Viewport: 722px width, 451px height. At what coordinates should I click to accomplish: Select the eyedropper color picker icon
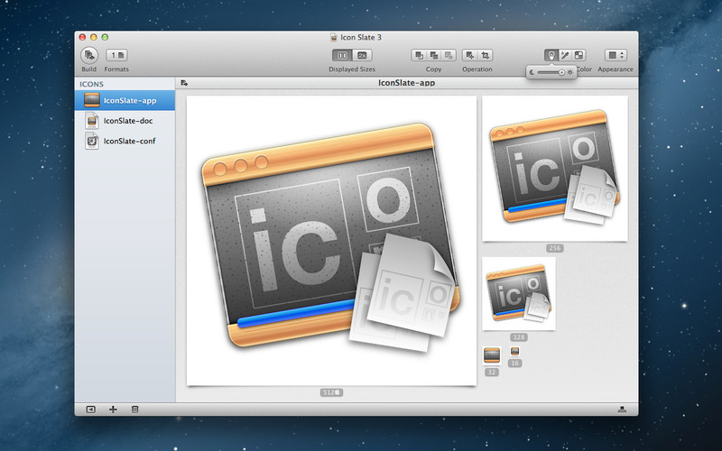(x=565, y=55)
